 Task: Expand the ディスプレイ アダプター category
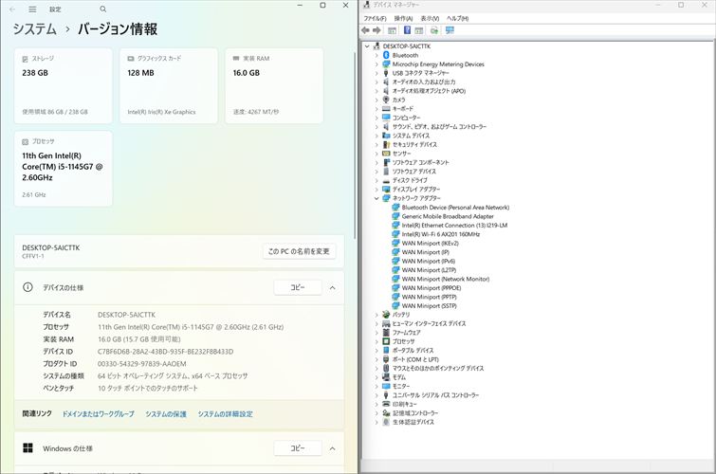(376, 189)
